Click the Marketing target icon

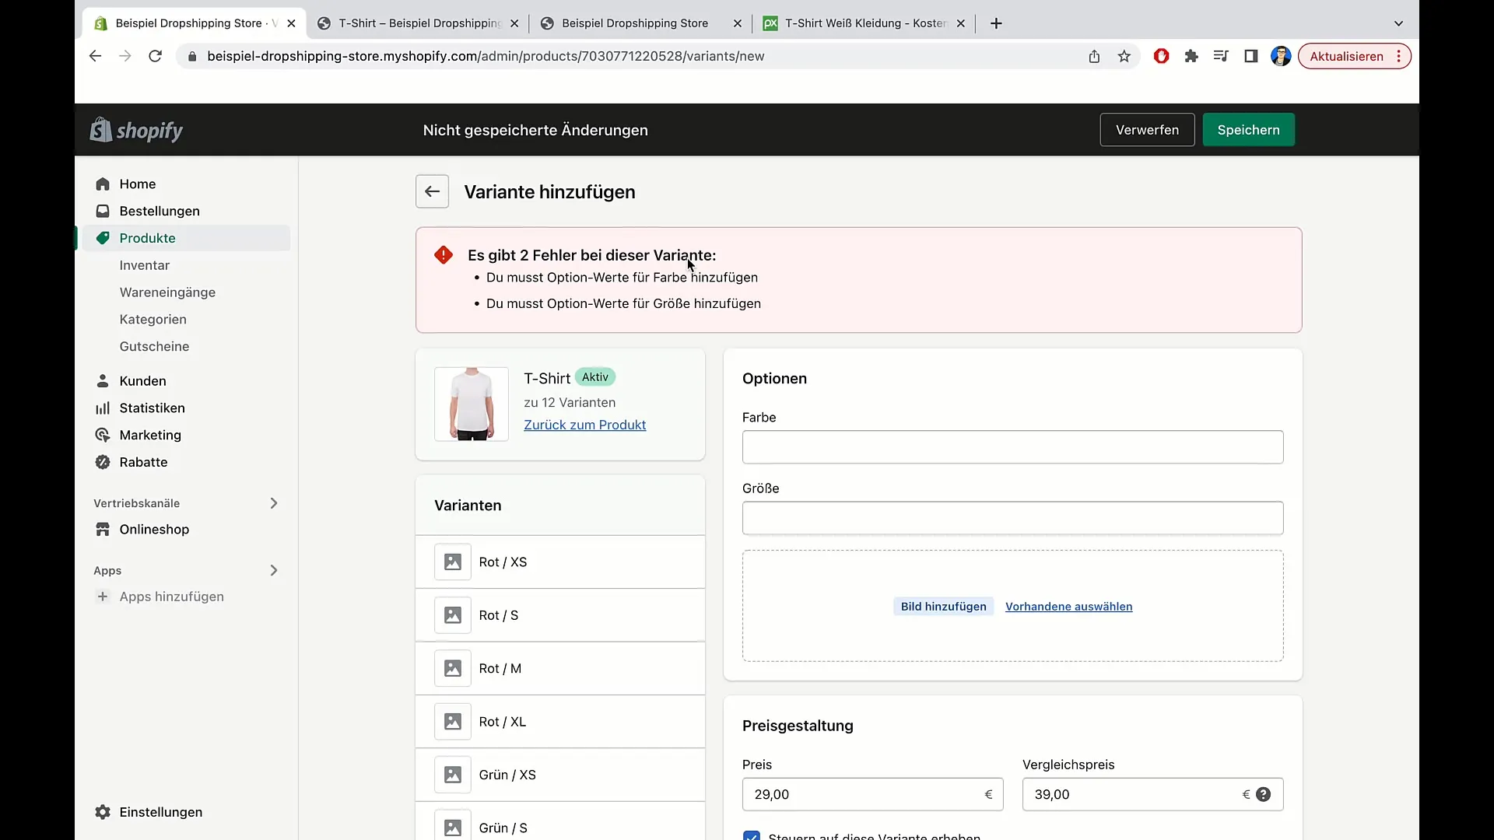pyautogui.click(x=103, y=435)
